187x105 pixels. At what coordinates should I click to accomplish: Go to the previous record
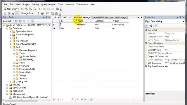[x=58, y=99]
